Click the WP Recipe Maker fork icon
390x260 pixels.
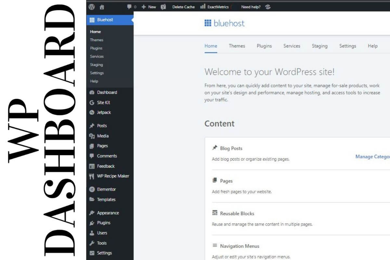pos(92,176)
